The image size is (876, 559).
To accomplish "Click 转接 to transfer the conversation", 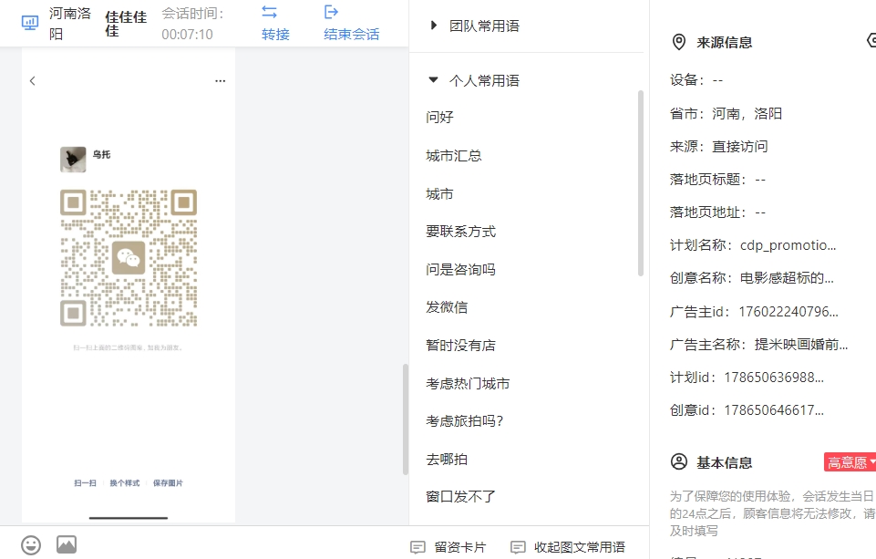I will (275, 34).
